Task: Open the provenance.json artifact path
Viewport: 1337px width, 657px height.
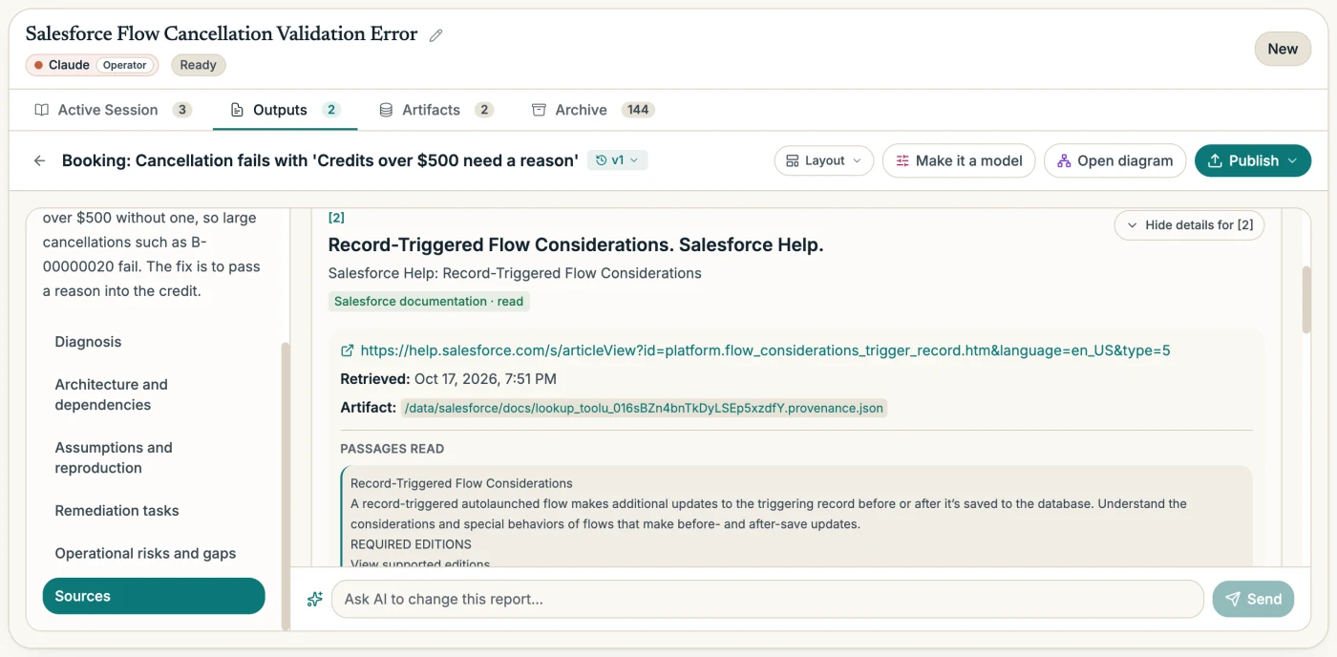Action: 644,408
